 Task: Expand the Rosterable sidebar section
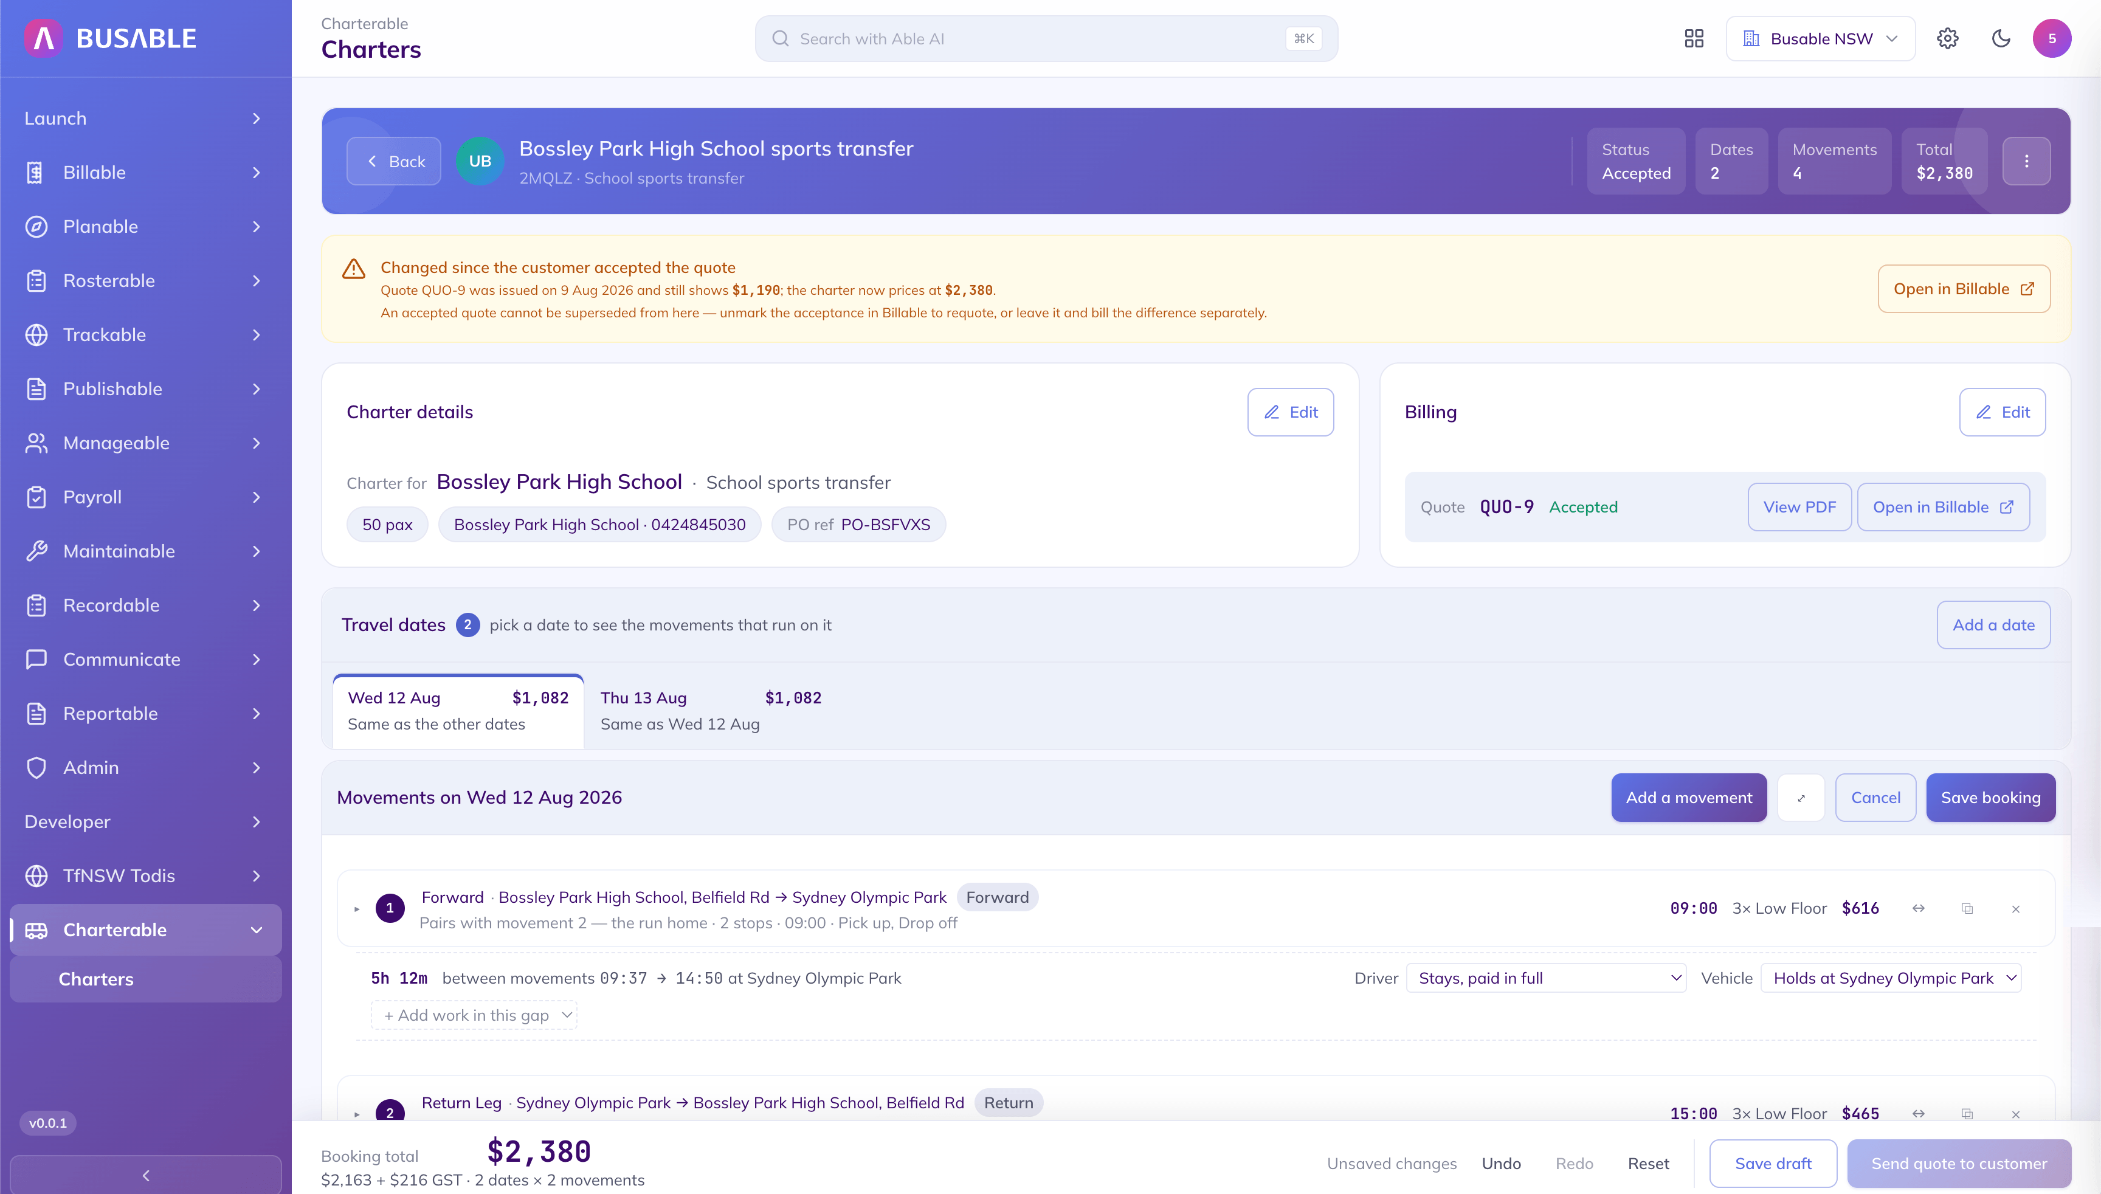[146, 280]
